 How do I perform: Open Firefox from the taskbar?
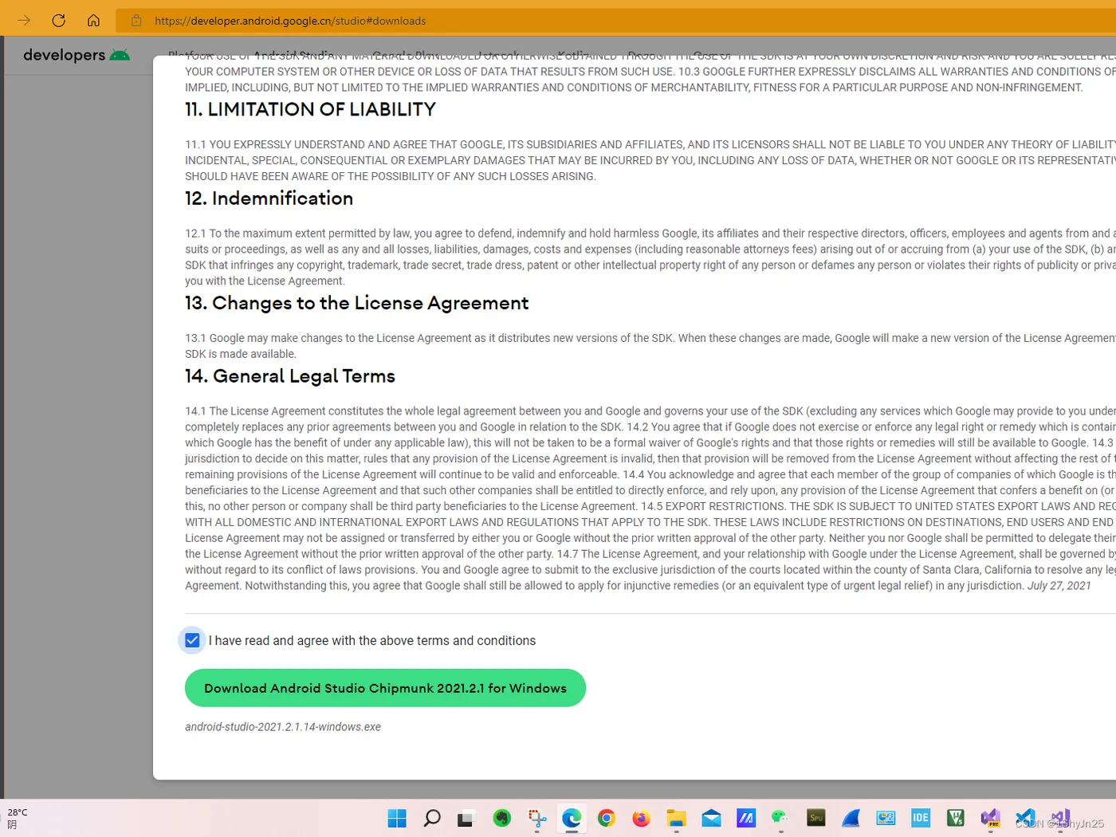641,818
